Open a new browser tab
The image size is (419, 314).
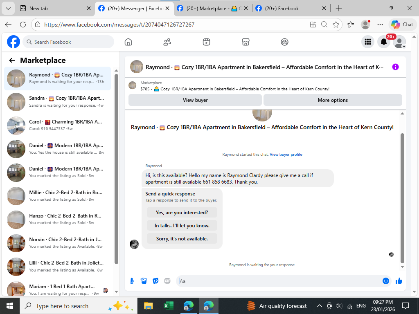click(x=339, y=9)
